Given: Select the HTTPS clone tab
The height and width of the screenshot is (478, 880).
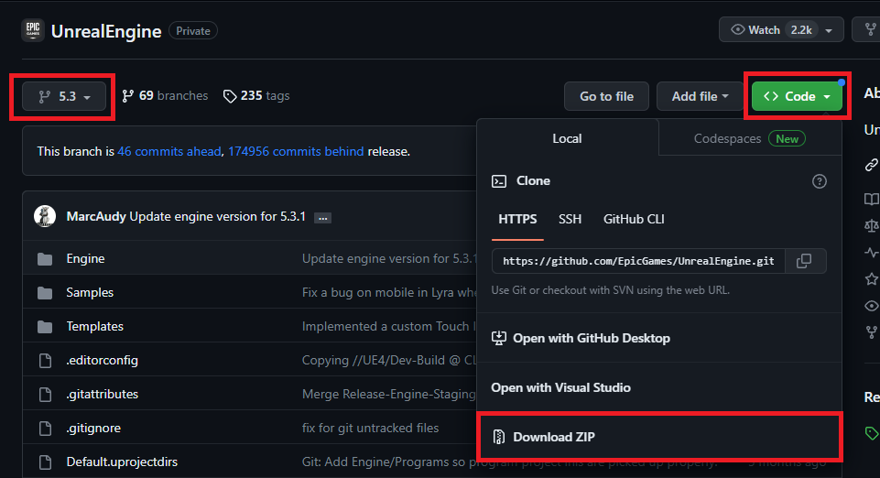Looking at the screenshot, I should [517, 220].
